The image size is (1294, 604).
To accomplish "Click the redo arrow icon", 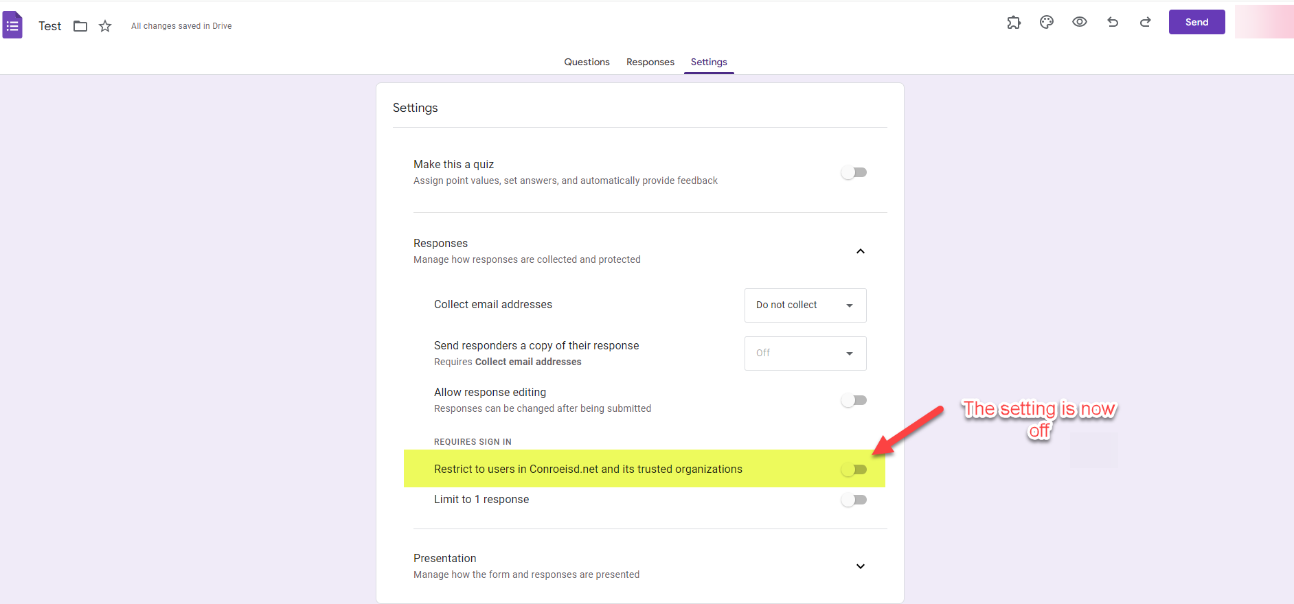I will pyautogui.click(x=1146, y=22).
